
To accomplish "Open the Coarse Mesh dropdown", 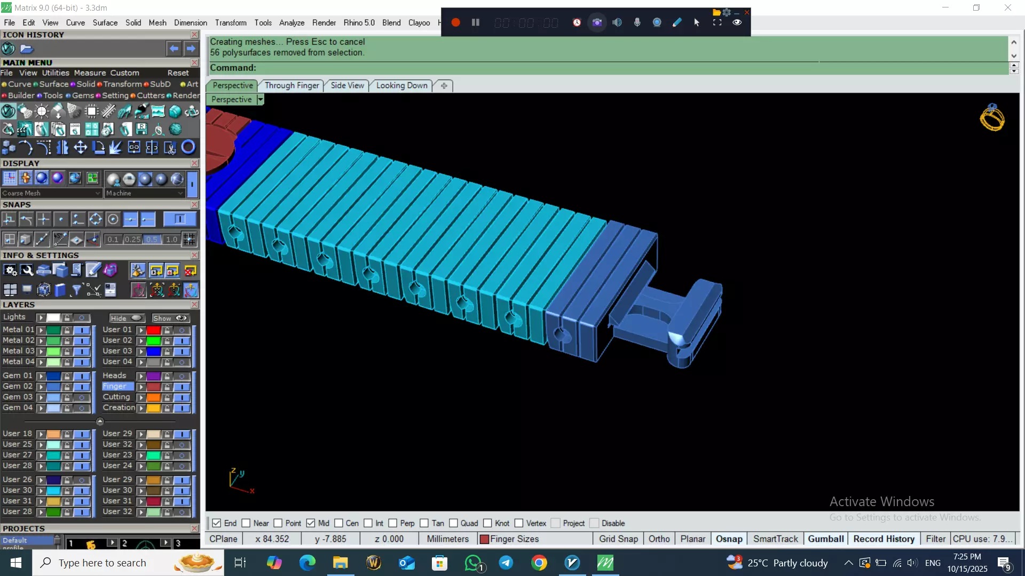I will tap(97, 193).
